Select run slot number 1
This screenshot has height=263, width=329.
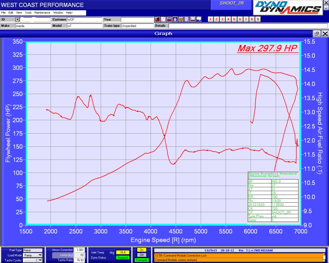210,19
